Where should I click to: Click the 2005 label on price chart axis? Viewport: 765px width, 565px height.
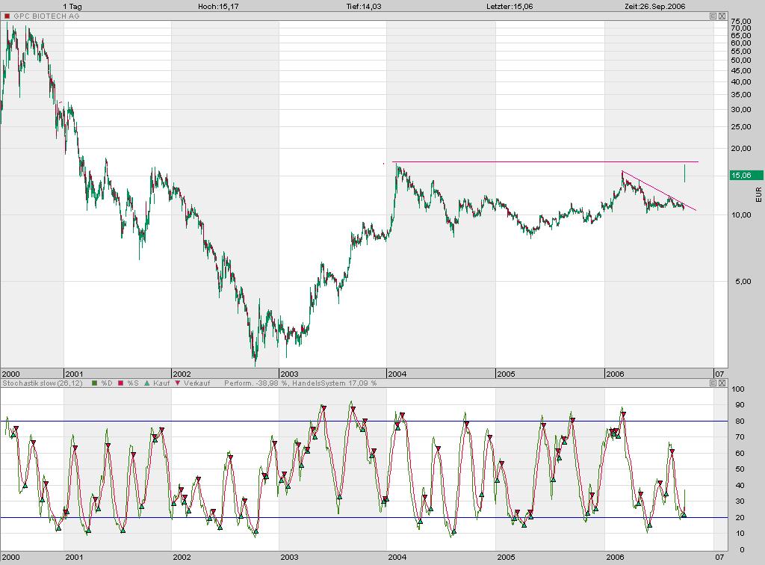pos(506,374)
